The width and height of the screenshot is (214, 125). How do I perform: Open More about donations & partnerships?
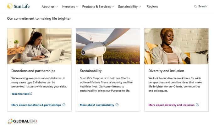coord(36,105)
